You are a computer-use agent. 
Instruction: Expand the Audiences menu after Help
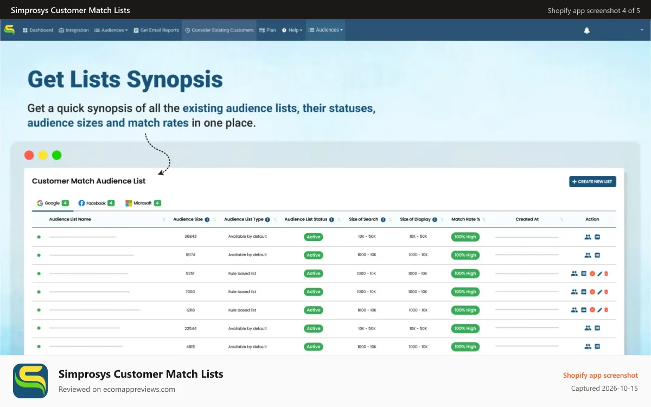click(325, 30)
